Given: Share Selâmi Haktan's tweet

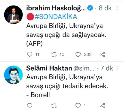Looking at the screenshot, I should pos(102,106).
